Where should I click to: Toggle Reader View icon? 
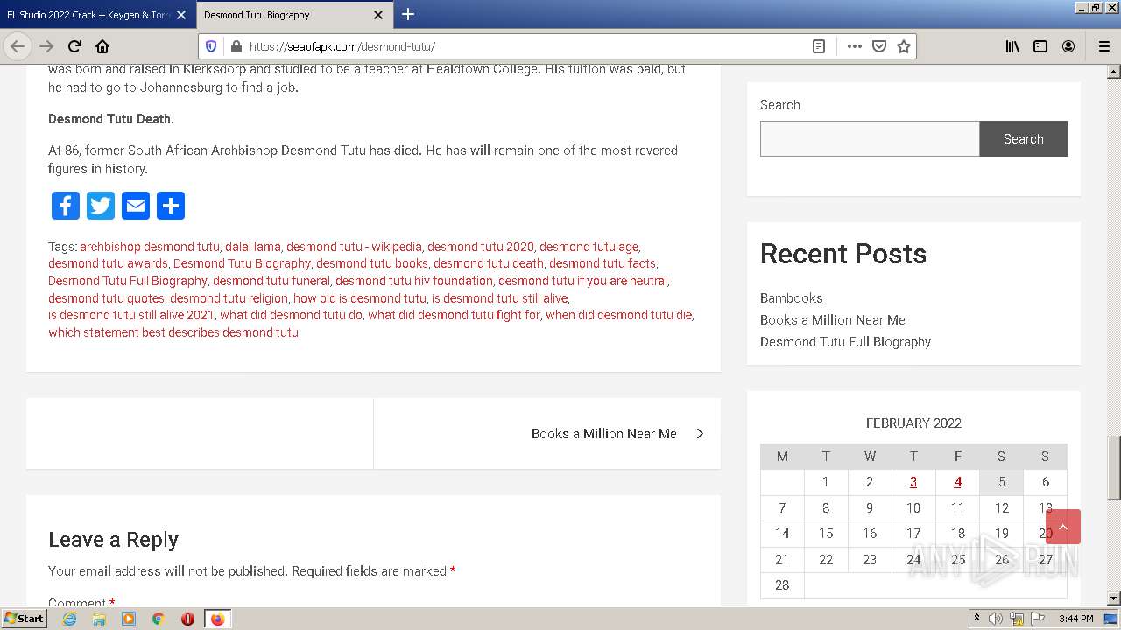point(819,46)
